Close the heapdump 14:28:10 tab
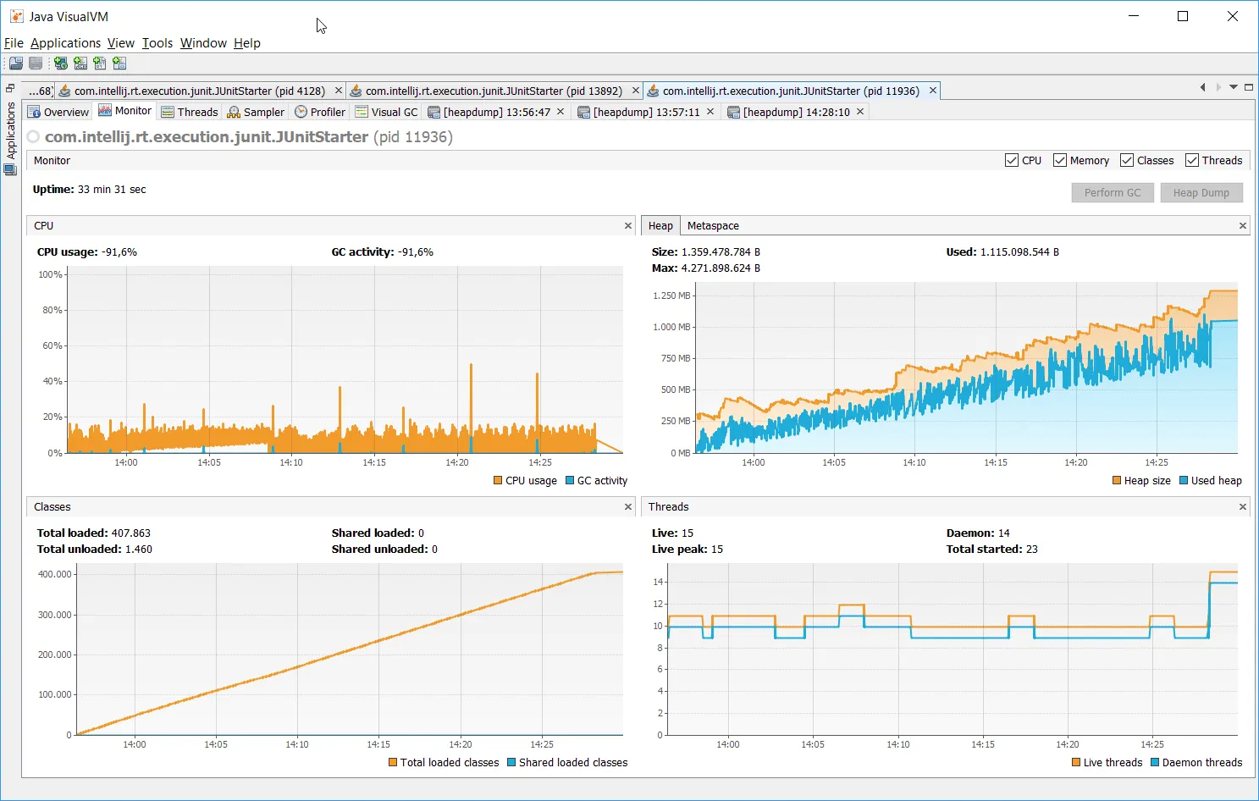Viewport: 1259px width, 801px height. click(x=860, y=112)
